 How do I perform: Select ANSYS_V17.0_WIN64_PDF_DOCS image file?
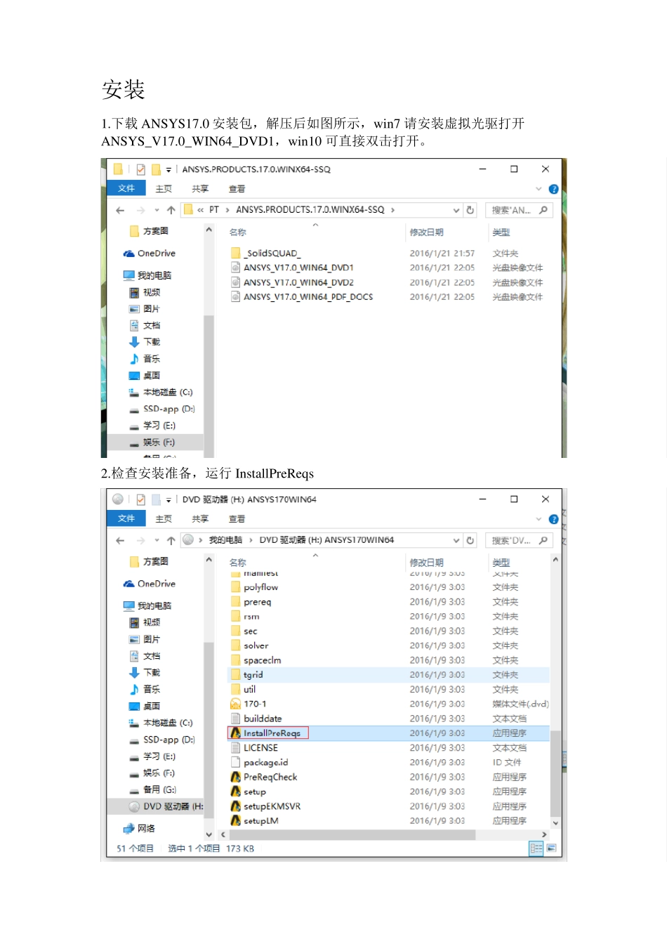[308, 297]
